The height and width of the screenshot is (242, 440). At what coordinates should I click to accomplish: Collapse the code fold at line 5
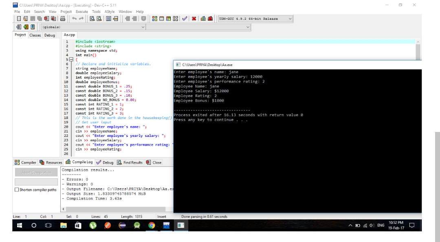(x=72, y=59)
